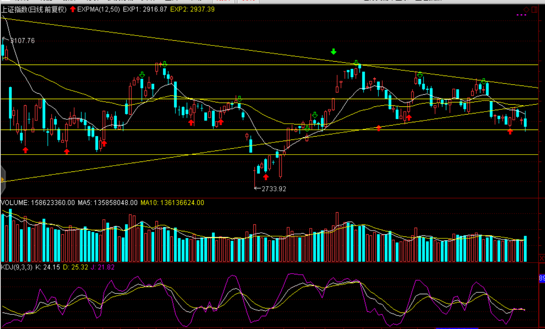The width and height of the screenshot is (545, 329).
Task: Select the 2733.92 low price label
Action: pos(274,189)
